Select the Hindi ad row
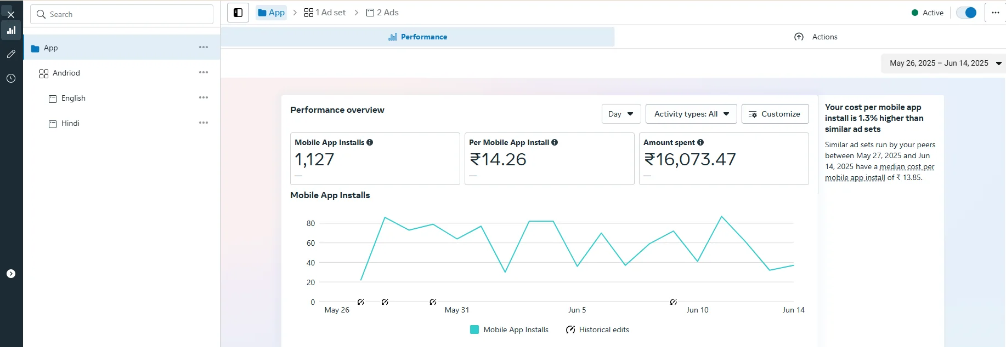Image resolution: width=1006 pixels, height=347 pixels. tap(122, 123)
